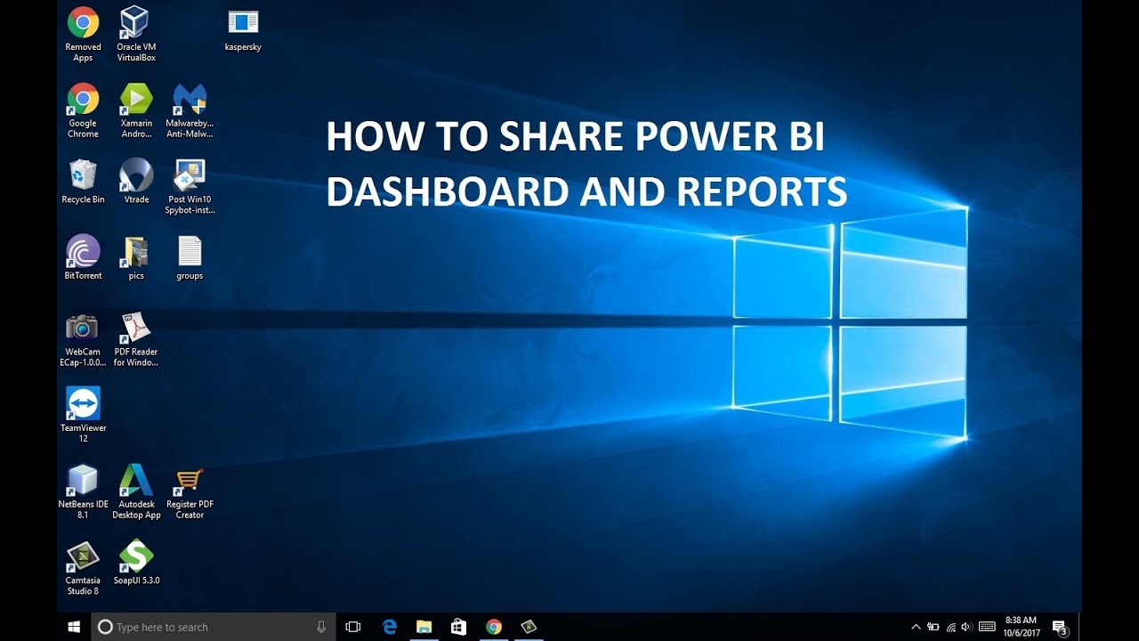The image size is (1139, 641).
Task: Select the BitTorrent desktop shortcut
Action: point(83,257)
